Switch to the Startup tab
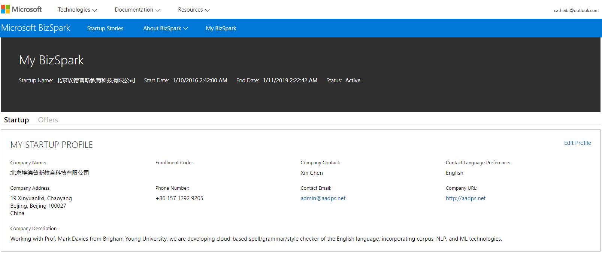Viewport: 602px width, 253px height. tap(16, 120)
